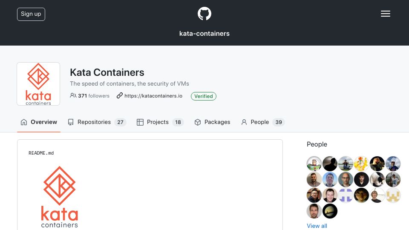409x230 pixels.
Task: Go to the Packages tab
Action: (212, 122)
